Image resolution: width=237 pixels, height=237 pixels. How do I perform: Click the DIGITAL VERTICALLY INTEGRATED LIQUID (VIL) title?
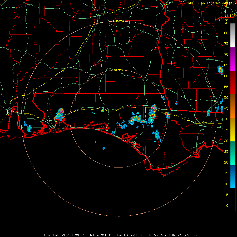point(92,235)
